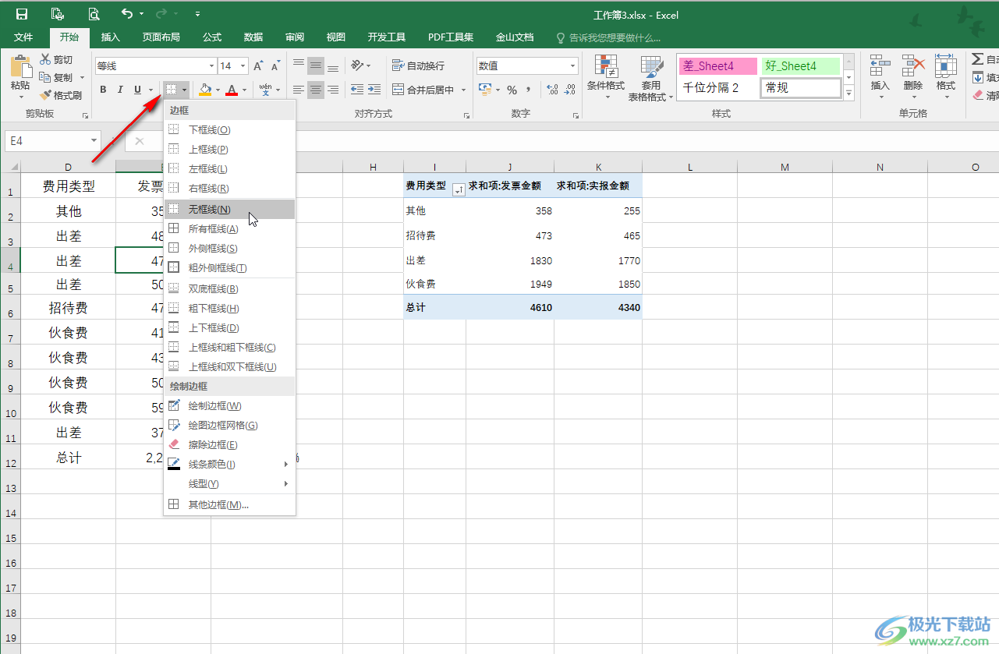Image resolution: width=999 pixels, height=654 pixels.
Task: Click the text orientation icon
Action: (x=356, y=65)
